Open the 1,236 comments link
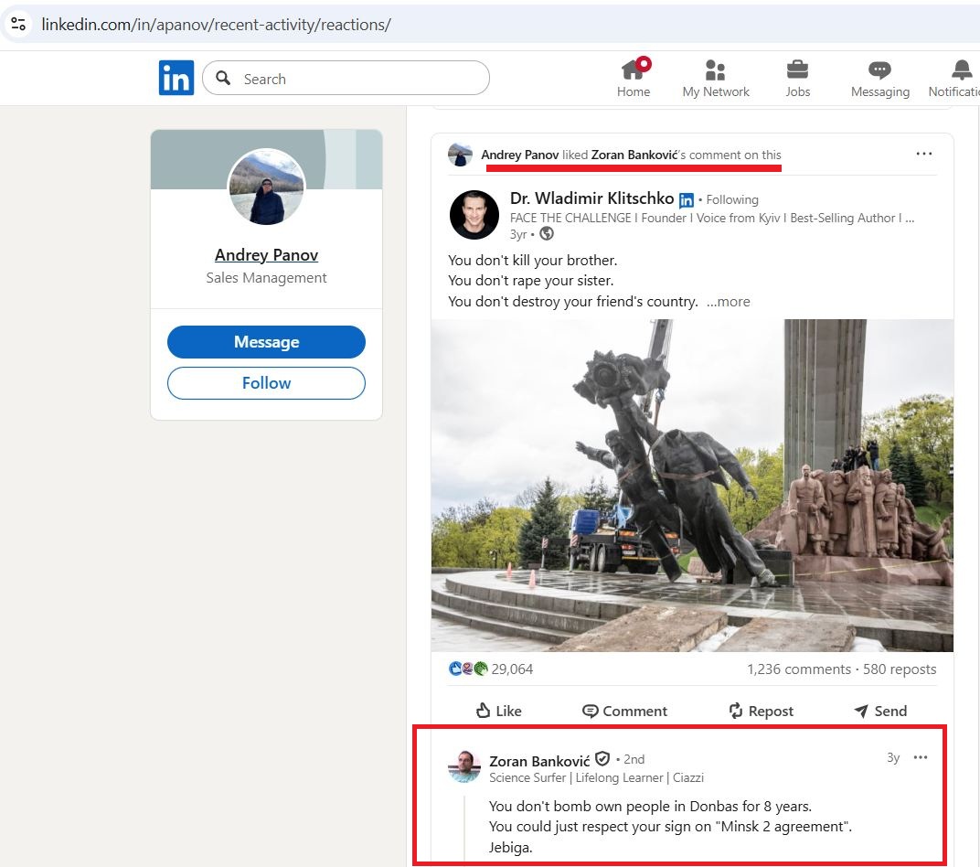980x867 pixels. pyautogui.click(x=798, y=669)
